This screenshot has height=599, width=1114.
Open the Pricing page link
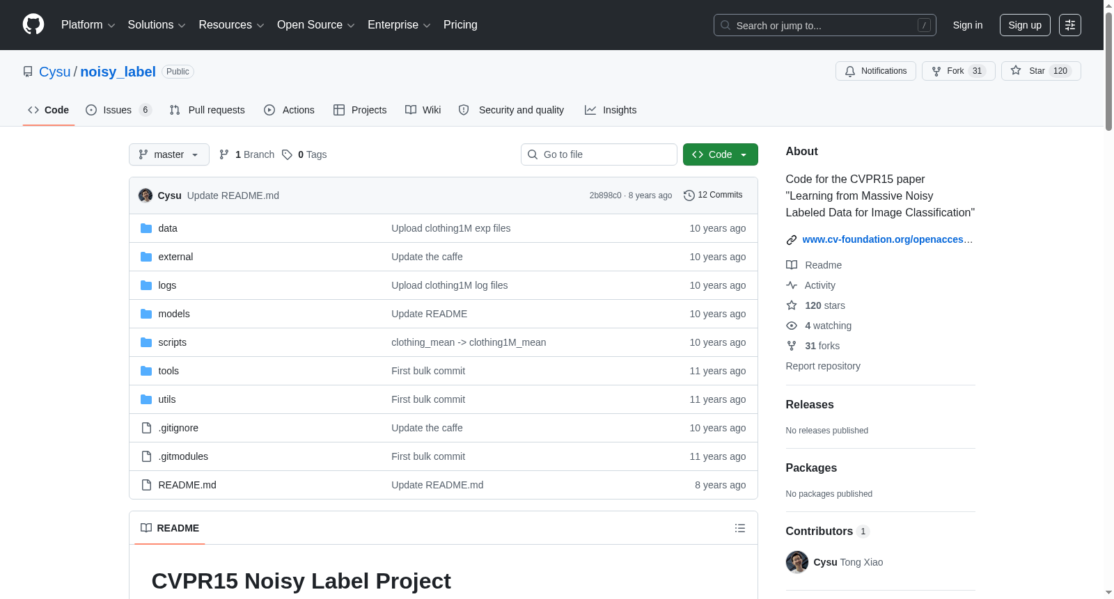(460, 25)
